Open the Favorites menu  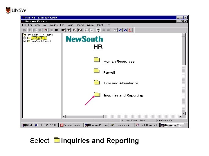click(x=53, y=25)
